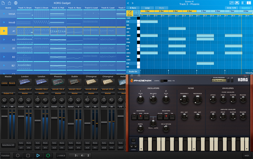Toggle the Phoenix keyboard SCALE button

[x=133, y=140]
